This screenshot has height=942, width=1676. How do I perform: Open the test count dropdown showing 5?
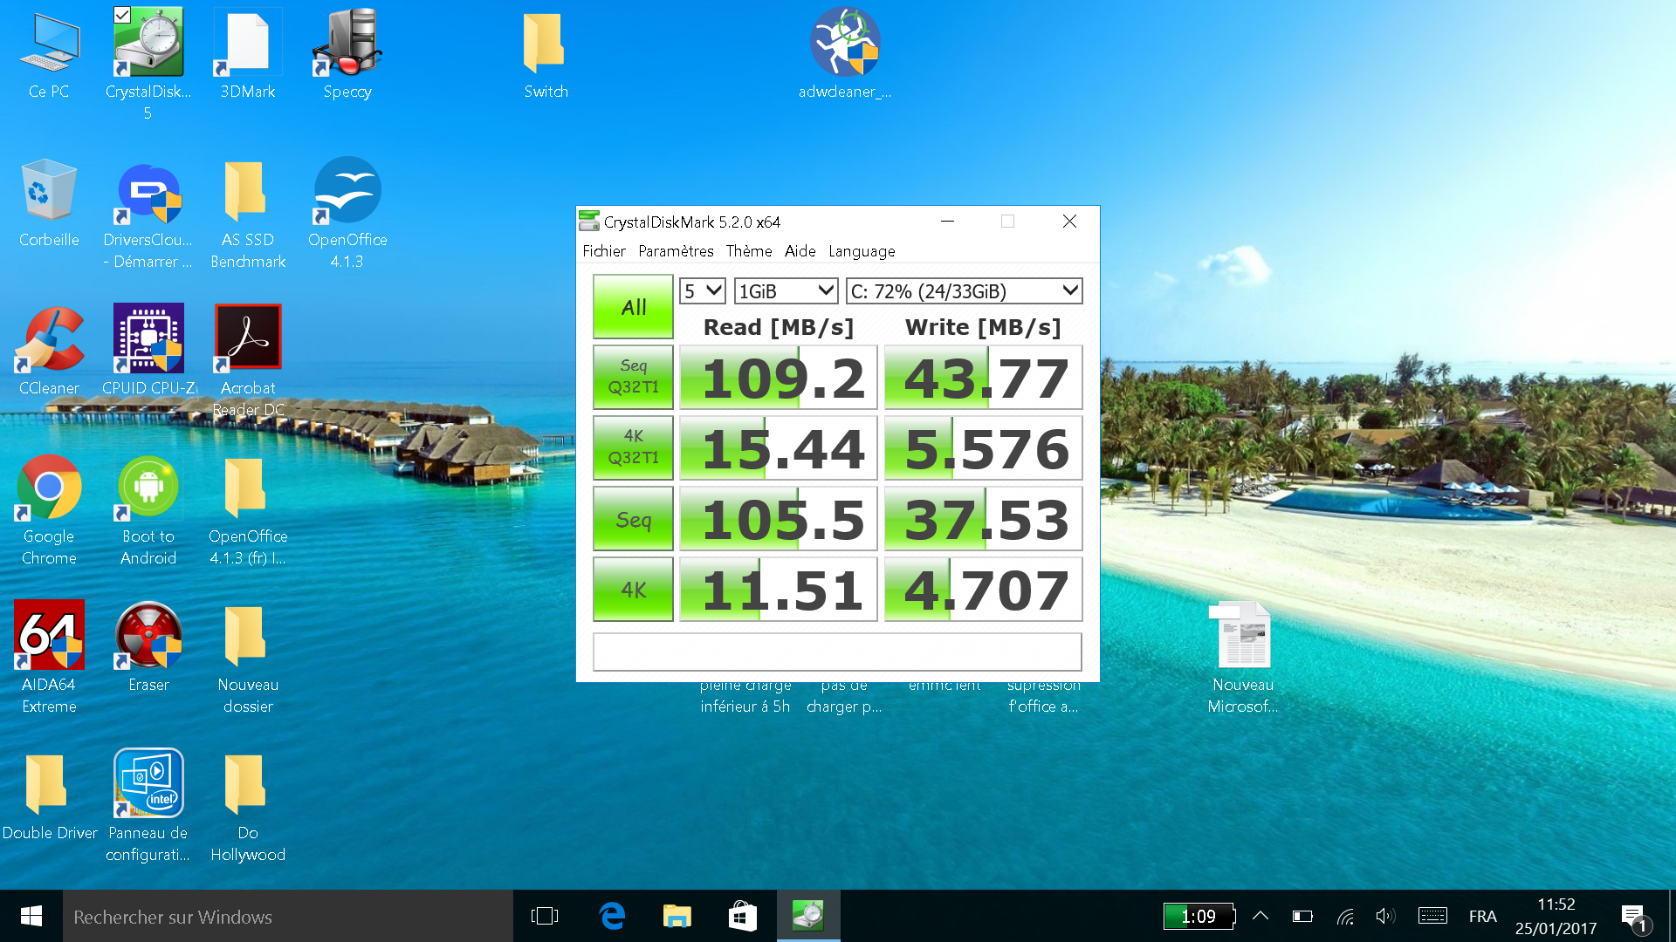click(703, 291)
